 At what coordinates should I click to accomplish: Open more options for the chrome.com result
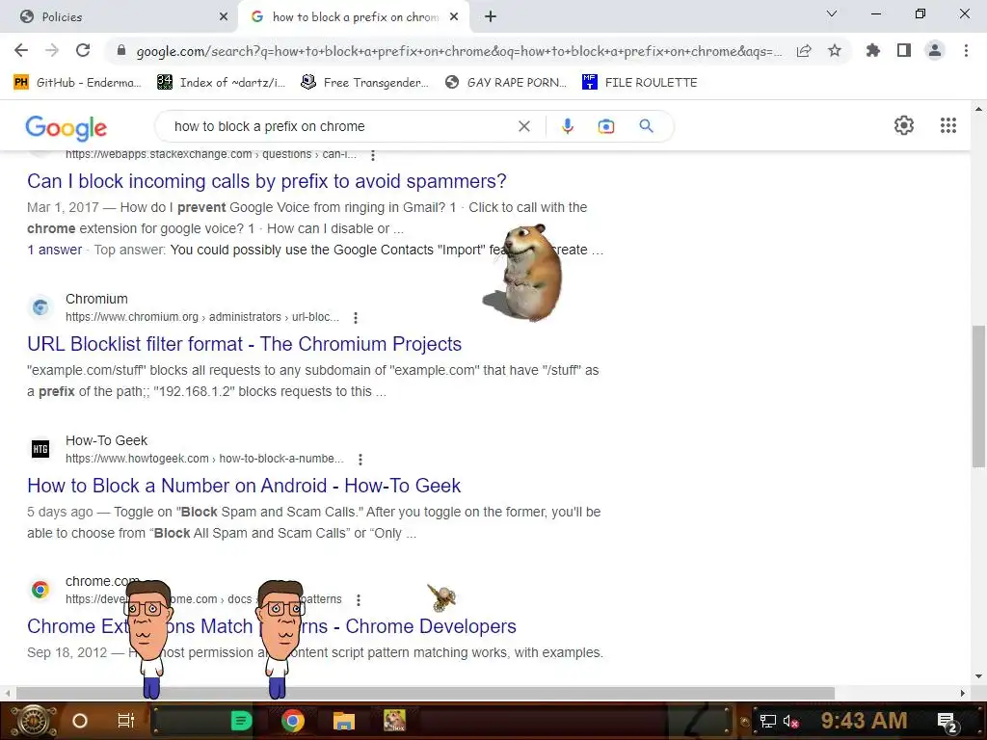point(359,600)
